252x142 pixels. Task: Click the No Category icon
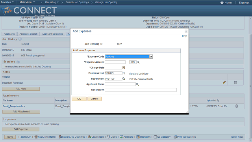pos(155,137)
